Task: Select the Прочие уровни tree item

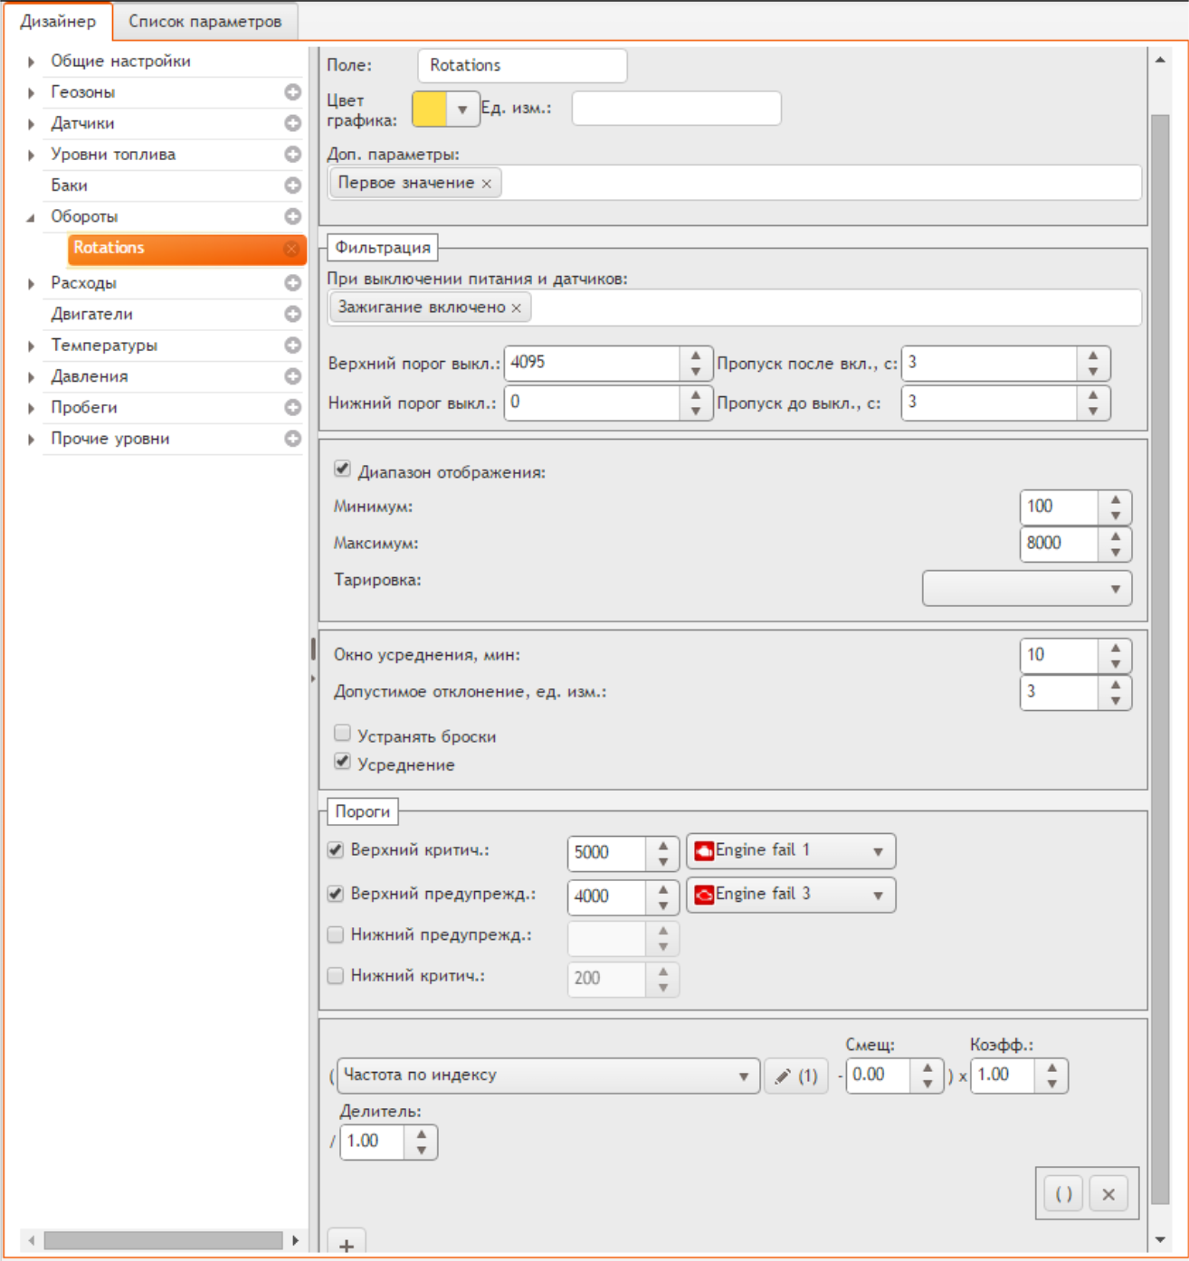Action: (109, 438)
